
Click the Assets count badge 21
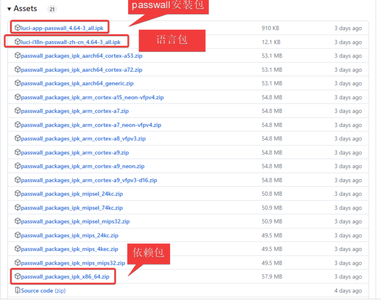pos(52,9)
